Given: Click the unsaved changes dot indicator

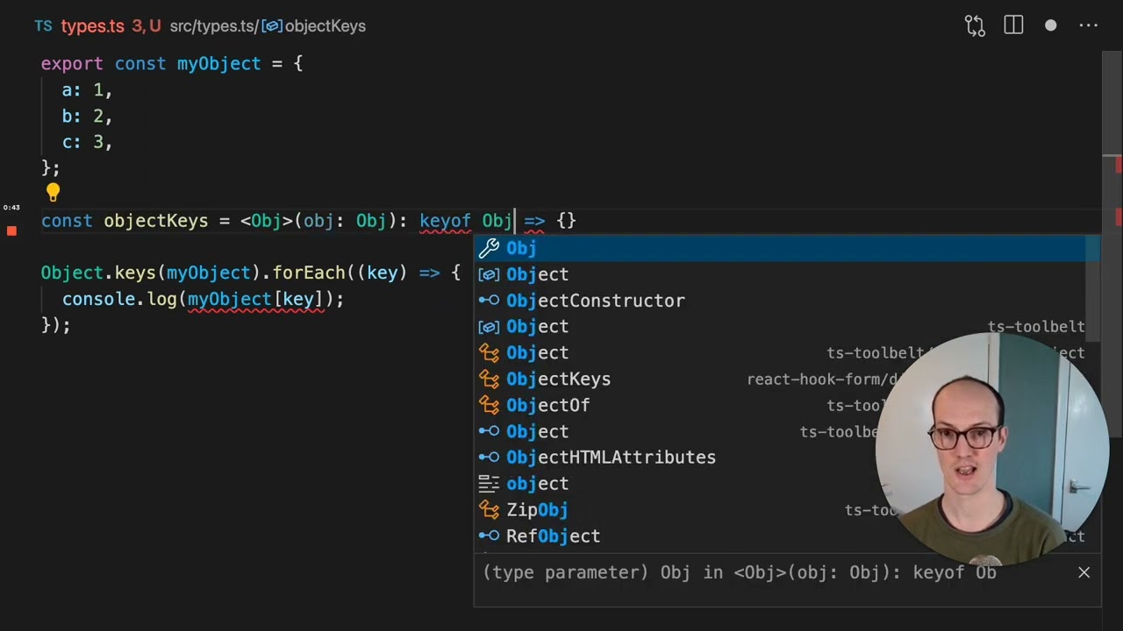Looking at the screenshot, I should [x=1050, y=25].
